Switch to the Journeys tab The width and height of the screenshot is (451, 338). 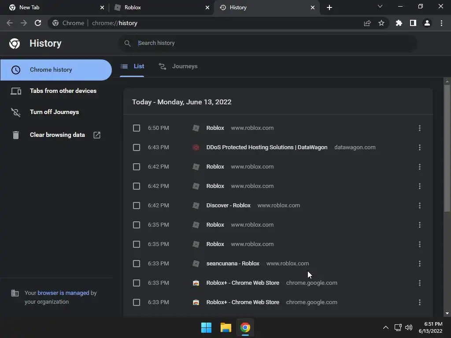point(178,66)
